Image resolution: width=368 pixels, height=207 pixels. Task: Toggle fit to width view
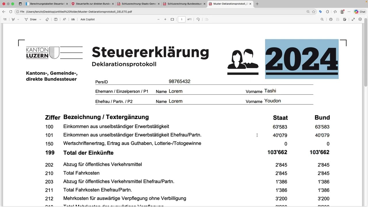click(172, 19)
